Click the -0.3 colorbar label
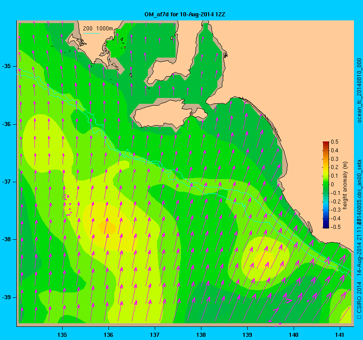363x340 pixels. [x=335, y=210]
